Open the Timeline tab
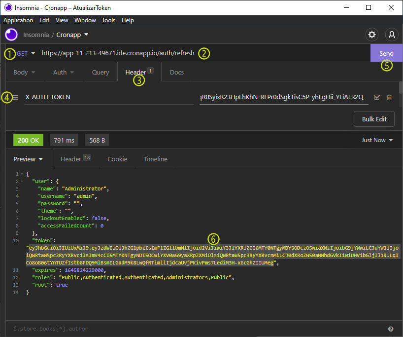The width and height of the screenshot is (403, 337). click(x=156, y=159)
